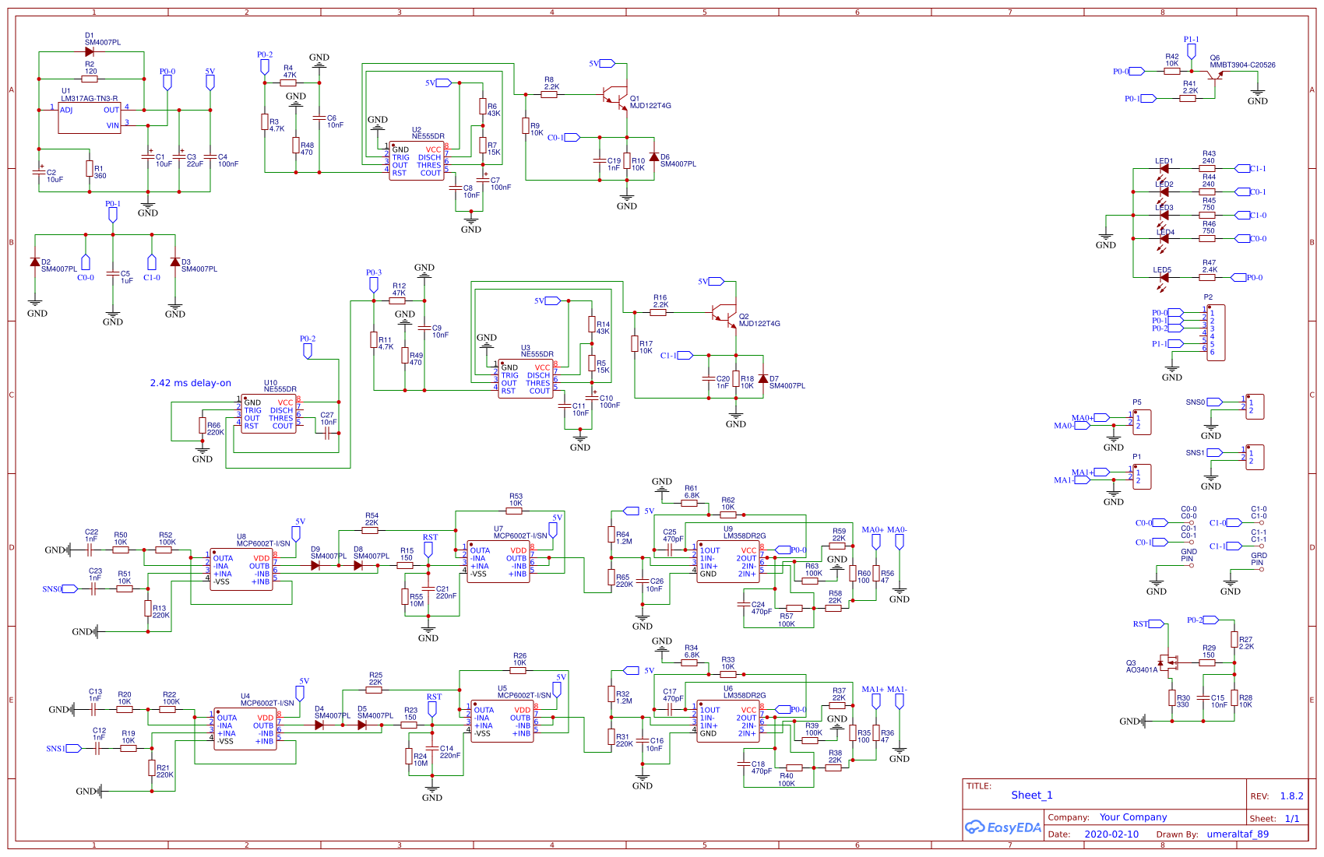
Task: Click the Q6 MMBT3904 transistor symbol
Action: (x=1217, y=74)
